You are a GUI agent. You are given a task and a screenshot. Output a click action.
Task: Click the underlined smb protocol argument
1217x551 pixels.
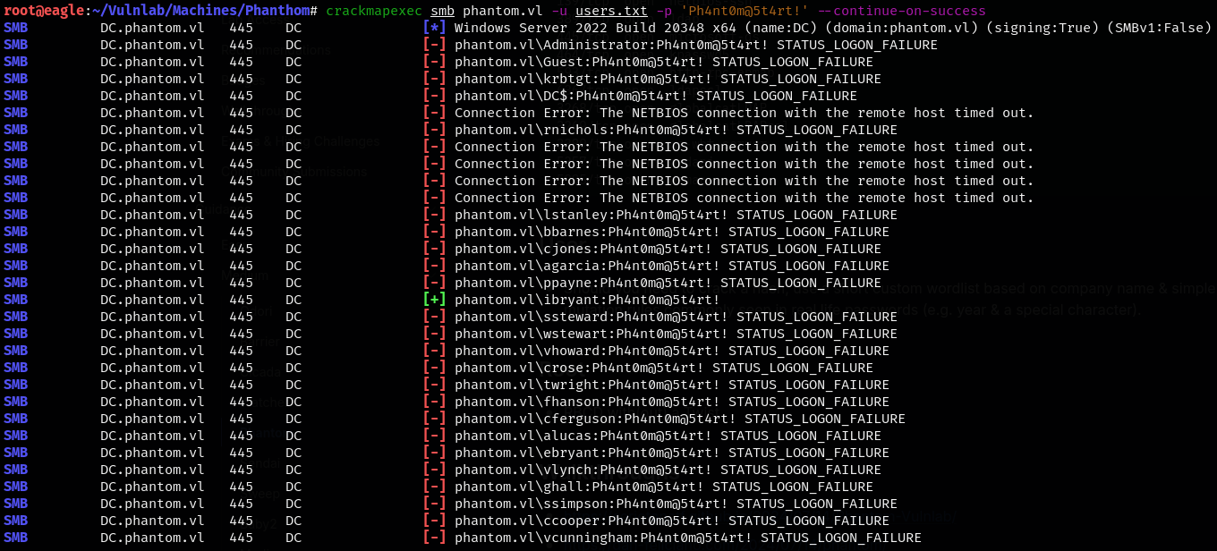click(442, 11)
